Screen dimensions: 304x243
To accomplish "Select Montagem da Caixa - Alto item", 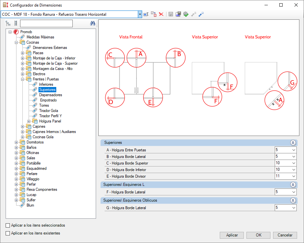I will pyautogui.click(x=53, y=69).
